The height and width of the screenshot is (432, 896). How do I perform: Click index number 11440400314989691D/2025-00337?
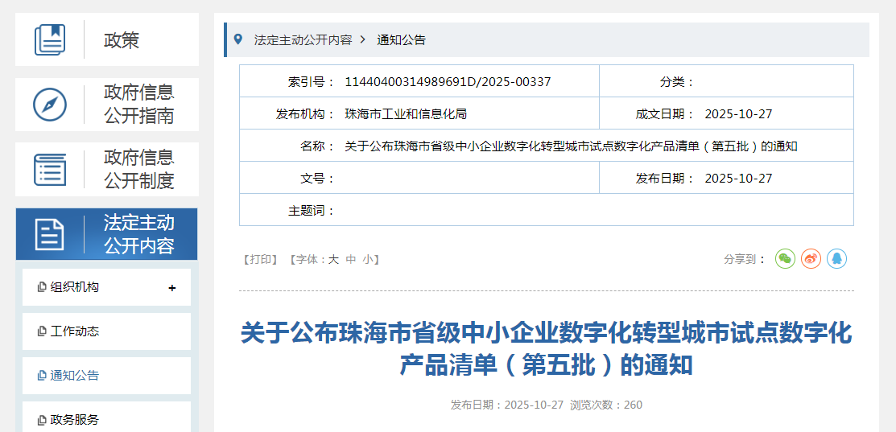click(448, 81)
